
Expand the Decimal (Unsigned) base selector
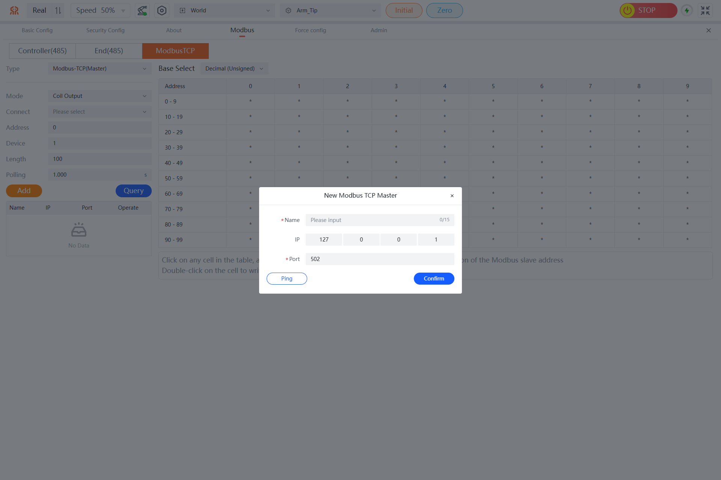234,69
